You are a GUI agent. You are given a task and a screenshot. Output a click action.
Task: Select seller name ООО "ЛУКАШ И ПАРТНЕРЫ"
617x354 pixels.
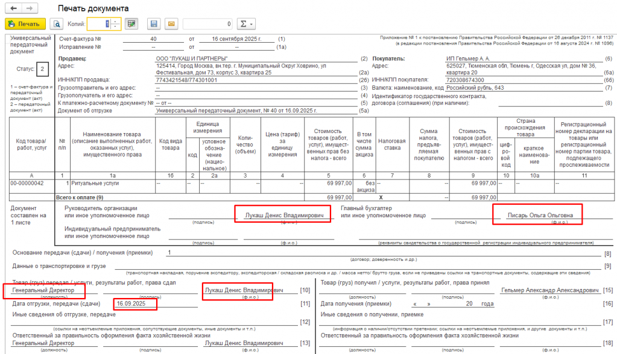[192, 58]
